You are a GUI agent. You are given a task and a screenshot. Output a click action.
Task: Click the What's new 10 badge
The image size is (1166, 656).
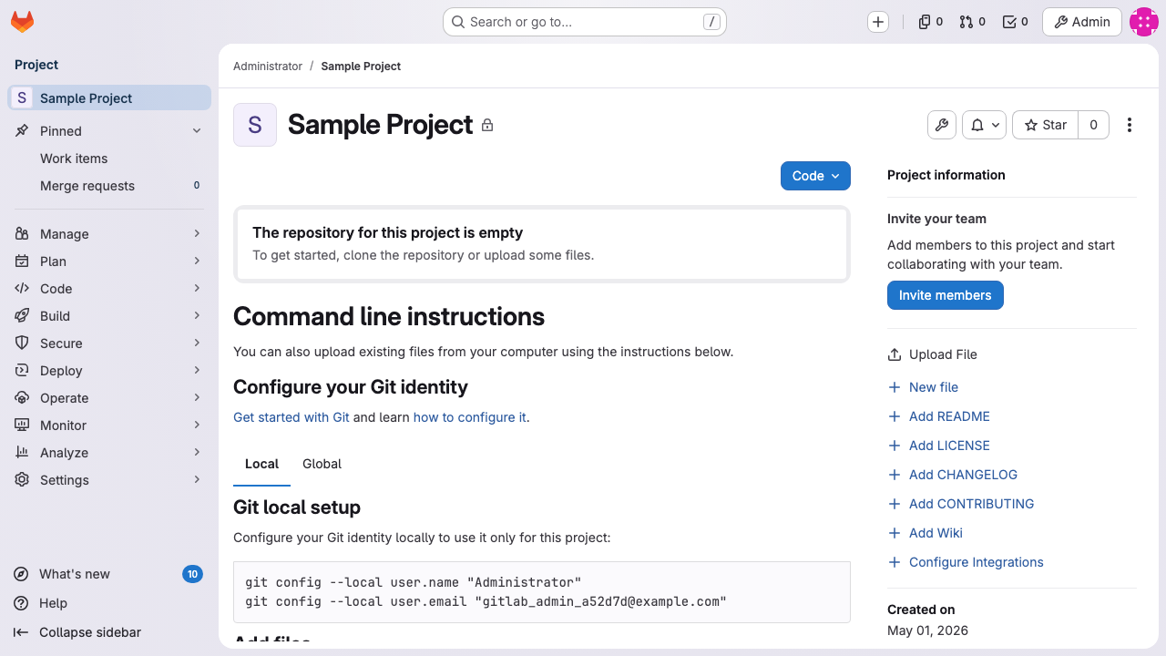[x=192, y=574]
